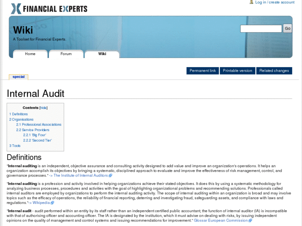Viewport: 302px width, 226px height.
Task: Open the special page tab
Action: pos(19,77)
